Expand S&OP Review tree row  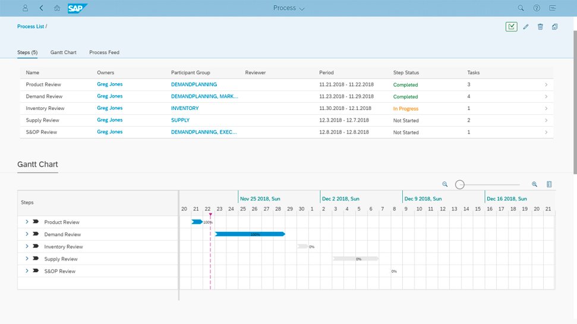[27, 270]
